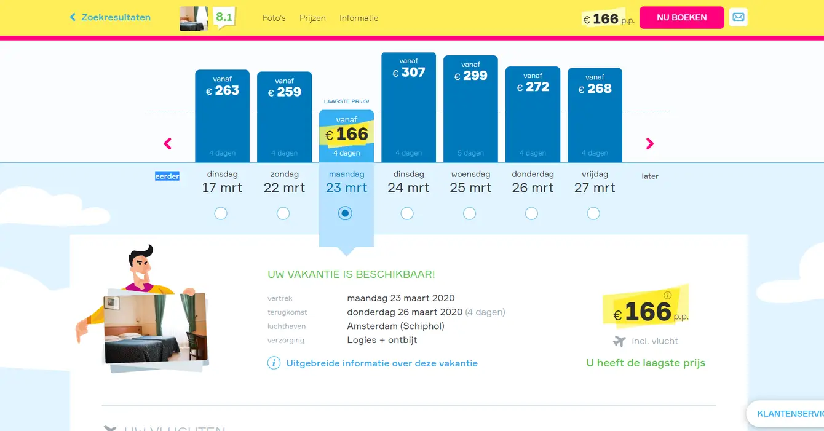Click the text donderdag 26 maart 2020
The image size is (824, 431).
(405, 312)
